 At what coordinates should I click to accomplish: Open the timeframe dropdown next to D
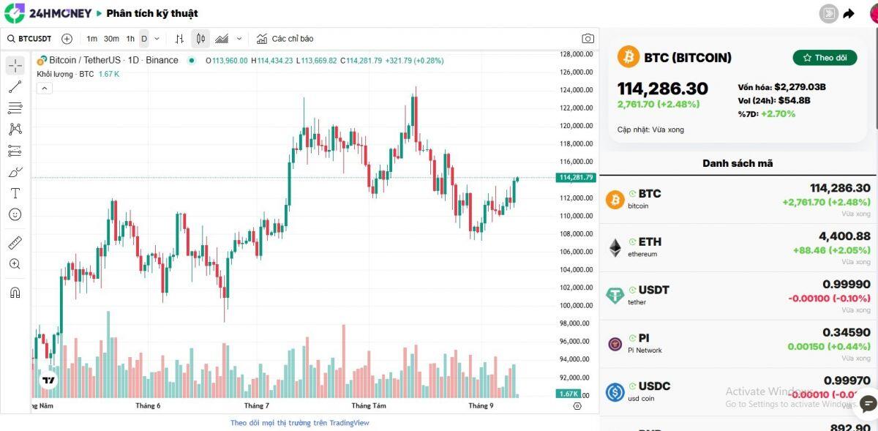pyautogui.click(x=156, y=39)
